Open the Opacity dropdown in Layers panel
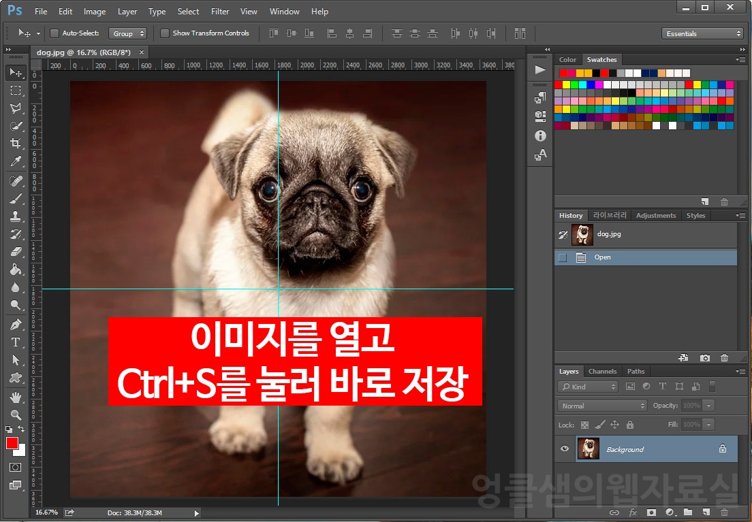Viewport: 752px width, 522px height. point(708,405)
